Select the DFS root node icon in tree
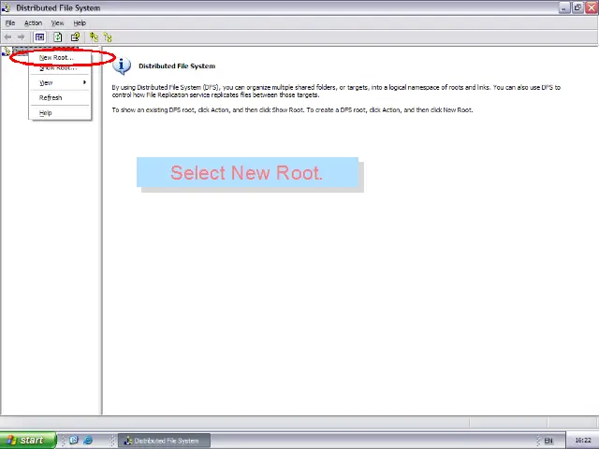 pos(7,51)
